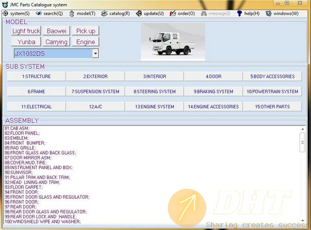The image size is (311, 230).
Task: Select assembly 91:PILLAR TRIM AND BACK TRIM
Action: [x=37, y=178]
